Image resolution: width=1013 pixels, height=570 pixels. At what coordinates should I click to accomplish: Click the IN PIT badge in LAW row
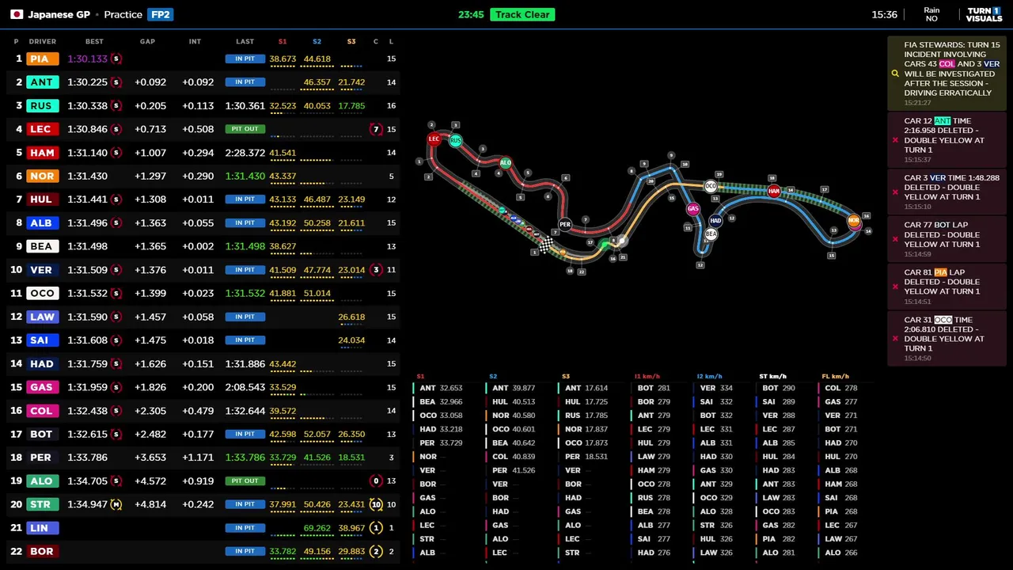(245, 317)
